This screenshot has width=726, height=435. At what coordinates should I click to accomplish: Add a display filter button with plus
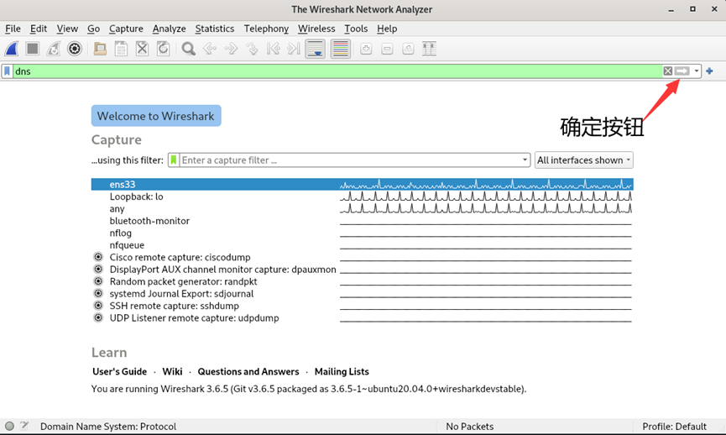709,71
